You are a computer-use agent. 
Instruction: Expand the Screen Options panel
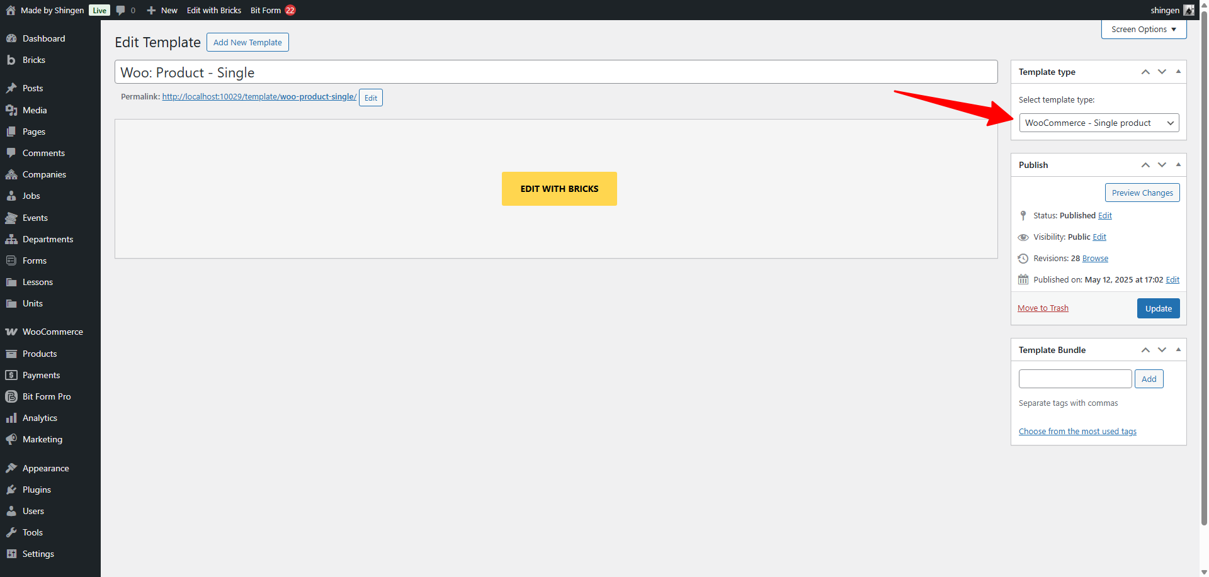click(1144, 30)
